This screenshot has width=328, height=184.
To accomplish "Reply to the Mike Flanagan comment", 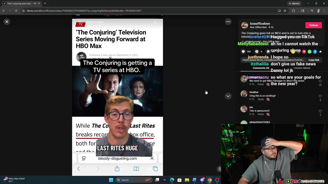I will pyautogui.click(x=261, y=84).
